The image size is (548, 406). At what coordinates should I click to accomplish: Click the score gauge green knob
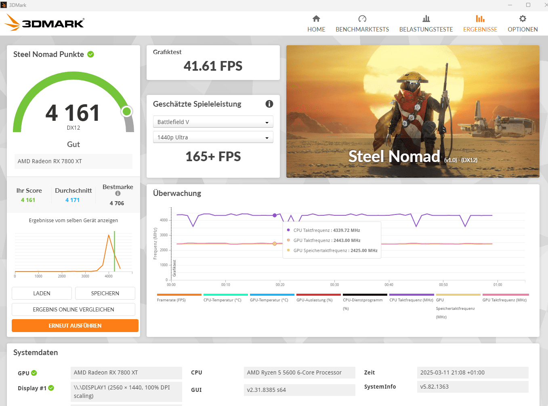pos(127,111)
